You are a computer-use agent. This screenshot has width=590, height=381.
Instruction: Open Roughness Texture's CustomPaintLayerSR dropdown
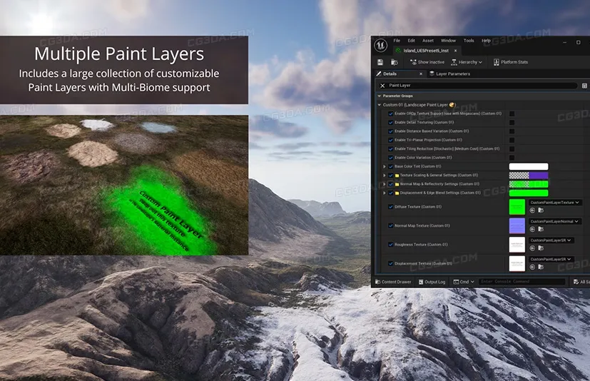pyautogui.click(x=551, y=240)
